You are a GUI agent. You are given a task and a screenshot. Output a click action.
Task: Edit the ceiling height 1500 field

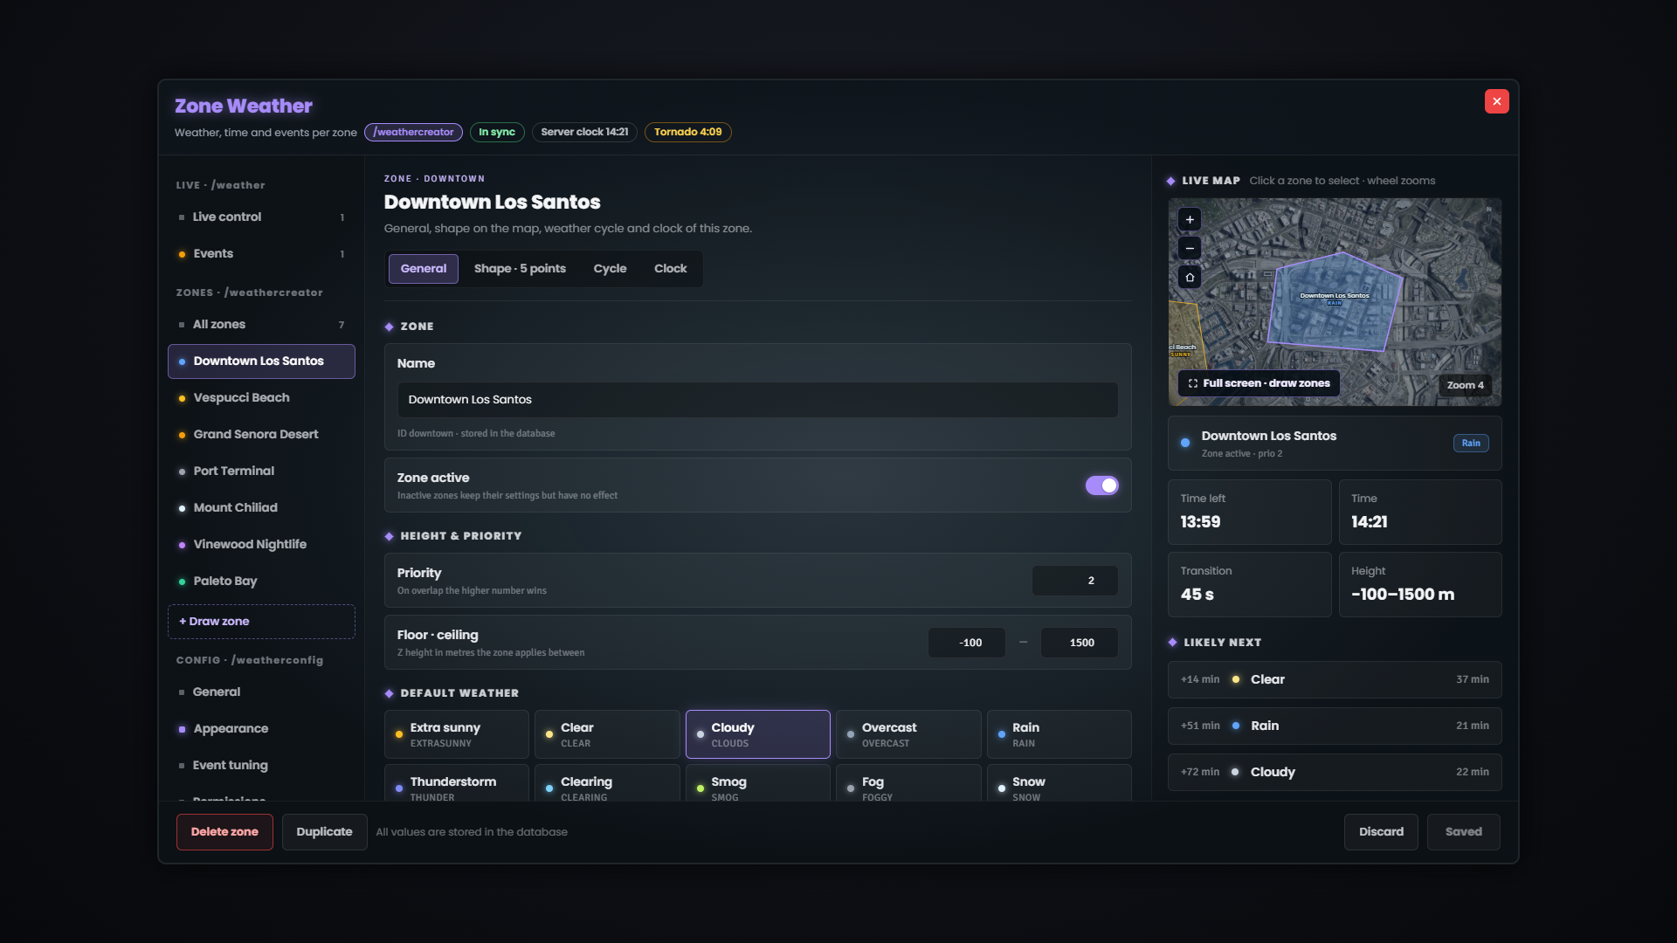click(x=1080, y=643)
